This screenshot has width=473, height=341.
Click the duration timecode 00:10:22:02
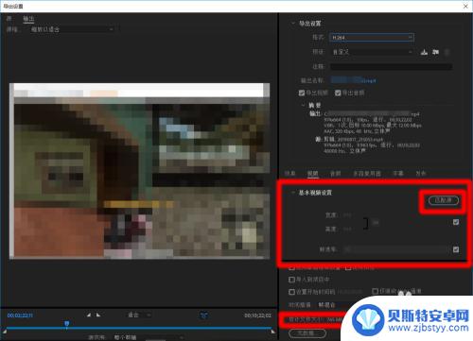pos(257,315)
